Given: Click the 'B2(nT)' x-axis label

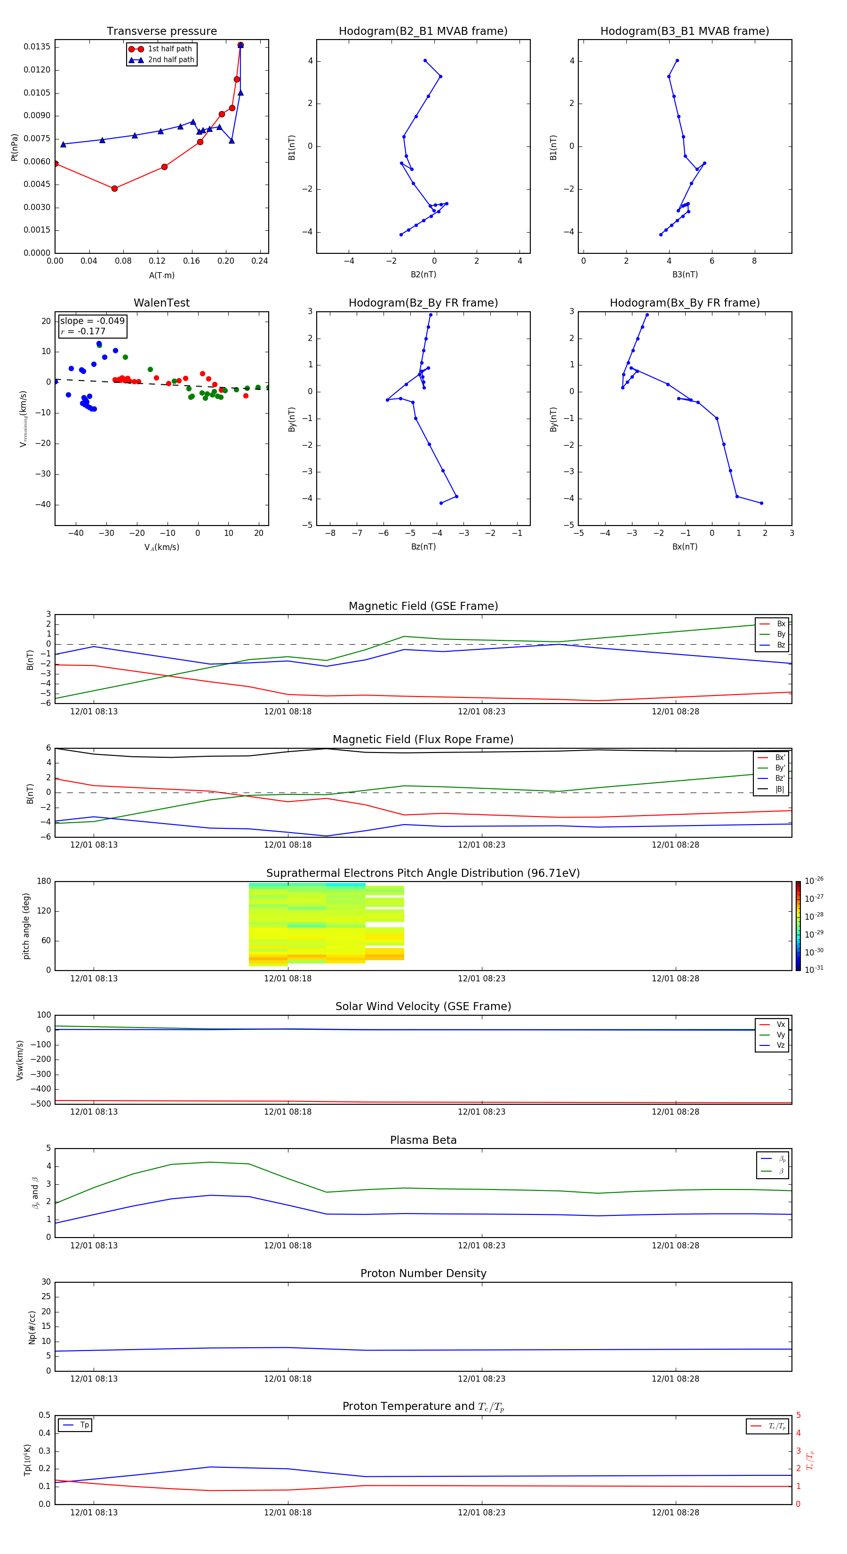Looking at the screenshot, I should point(423,275).
